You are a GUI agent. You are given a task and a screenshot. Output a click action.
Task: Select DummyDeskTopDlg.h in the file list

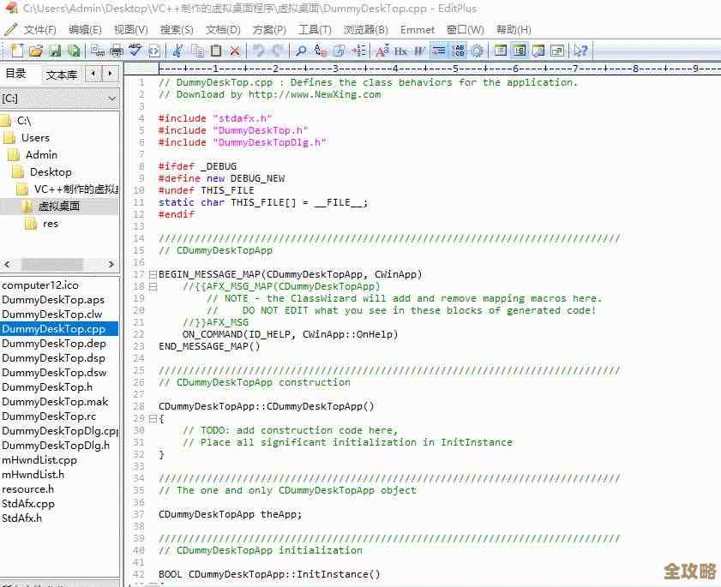[56, 446]
